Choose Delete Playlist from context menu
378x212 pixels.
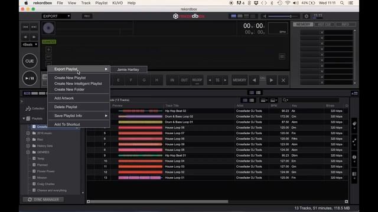click(66, 107)
